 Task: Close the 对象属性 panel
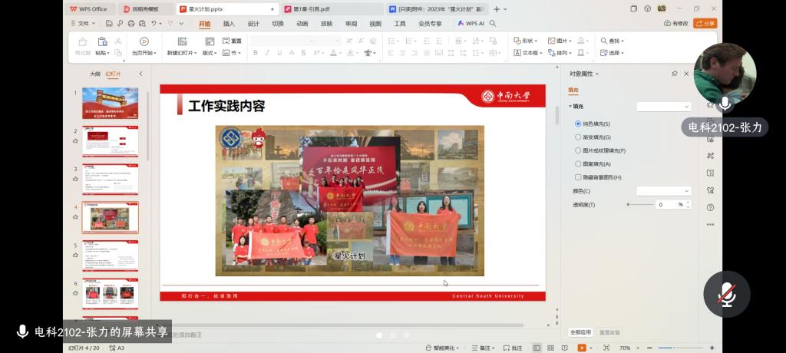[686, 74]
